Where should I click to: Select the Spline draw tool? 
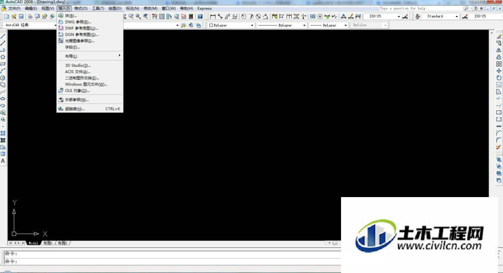point(3,92)
